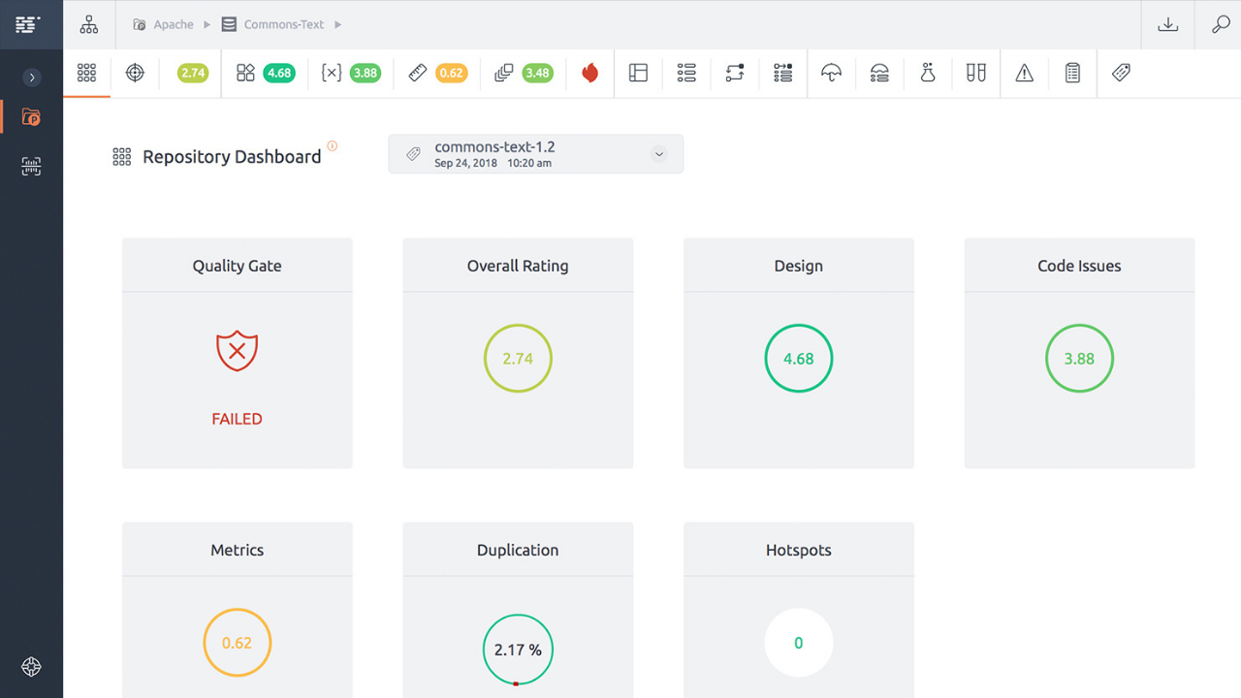This screenshot has width=1241, height=698.
Task: Open the Hotspots flame icon tab
Action: [589, 73]
